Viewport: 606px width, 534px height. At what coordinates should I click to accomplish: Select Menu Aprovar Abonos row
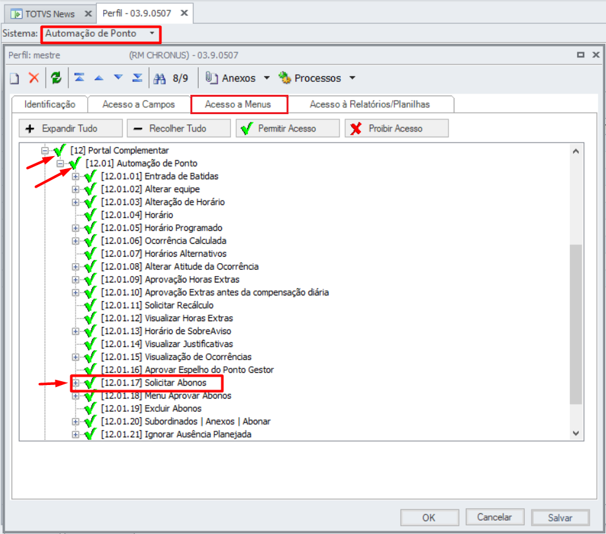(167, 395)
